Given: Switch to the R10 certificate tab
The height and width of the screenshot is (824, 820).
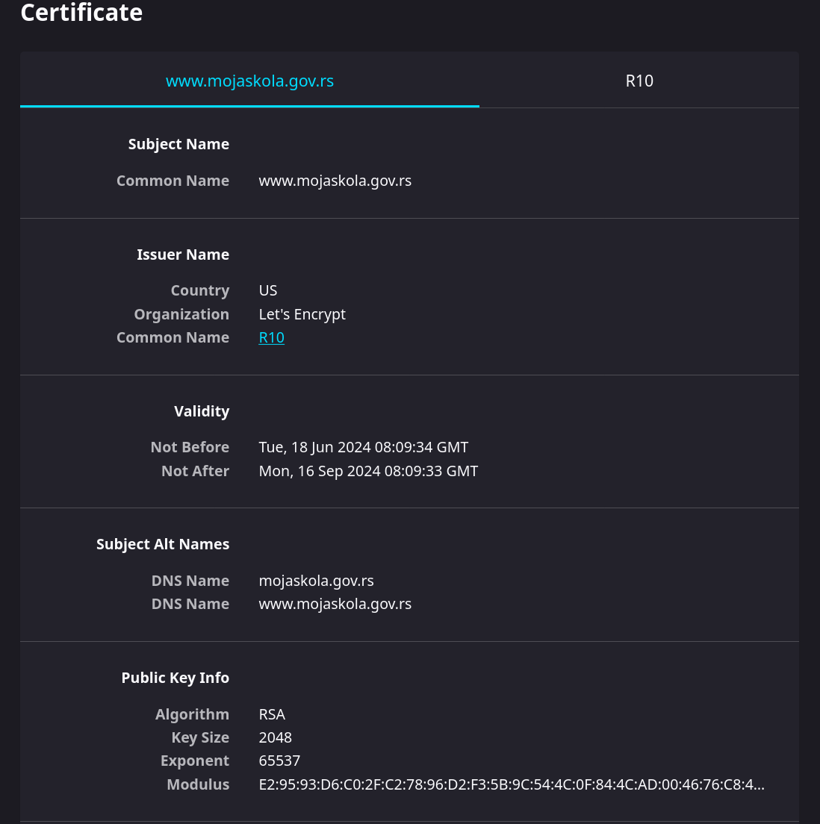Looking at the screenshot, I should point(639,81).
